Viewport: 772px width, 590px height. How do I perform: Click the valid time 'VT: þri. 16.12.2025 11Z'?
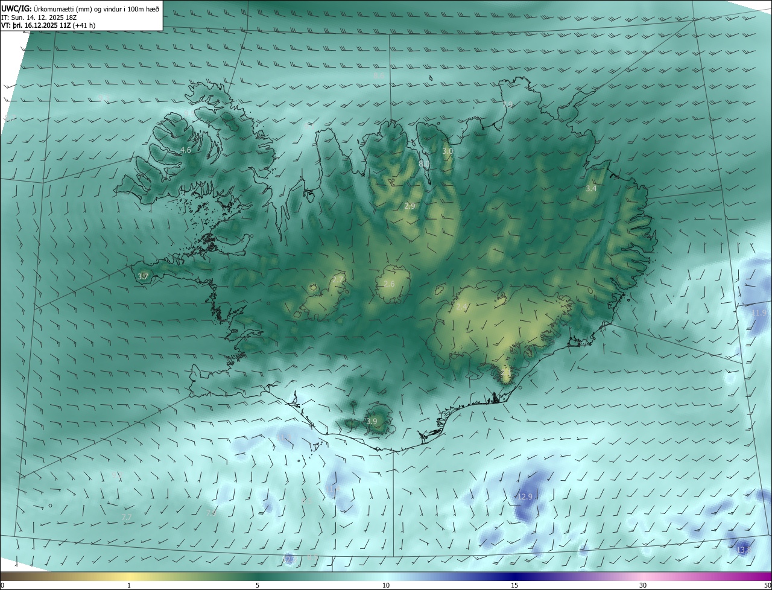35,25
